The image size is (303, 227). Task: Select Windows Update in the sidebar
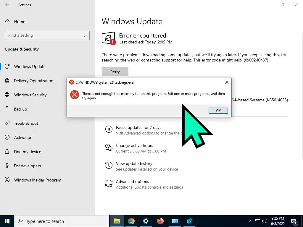(30, 67)
